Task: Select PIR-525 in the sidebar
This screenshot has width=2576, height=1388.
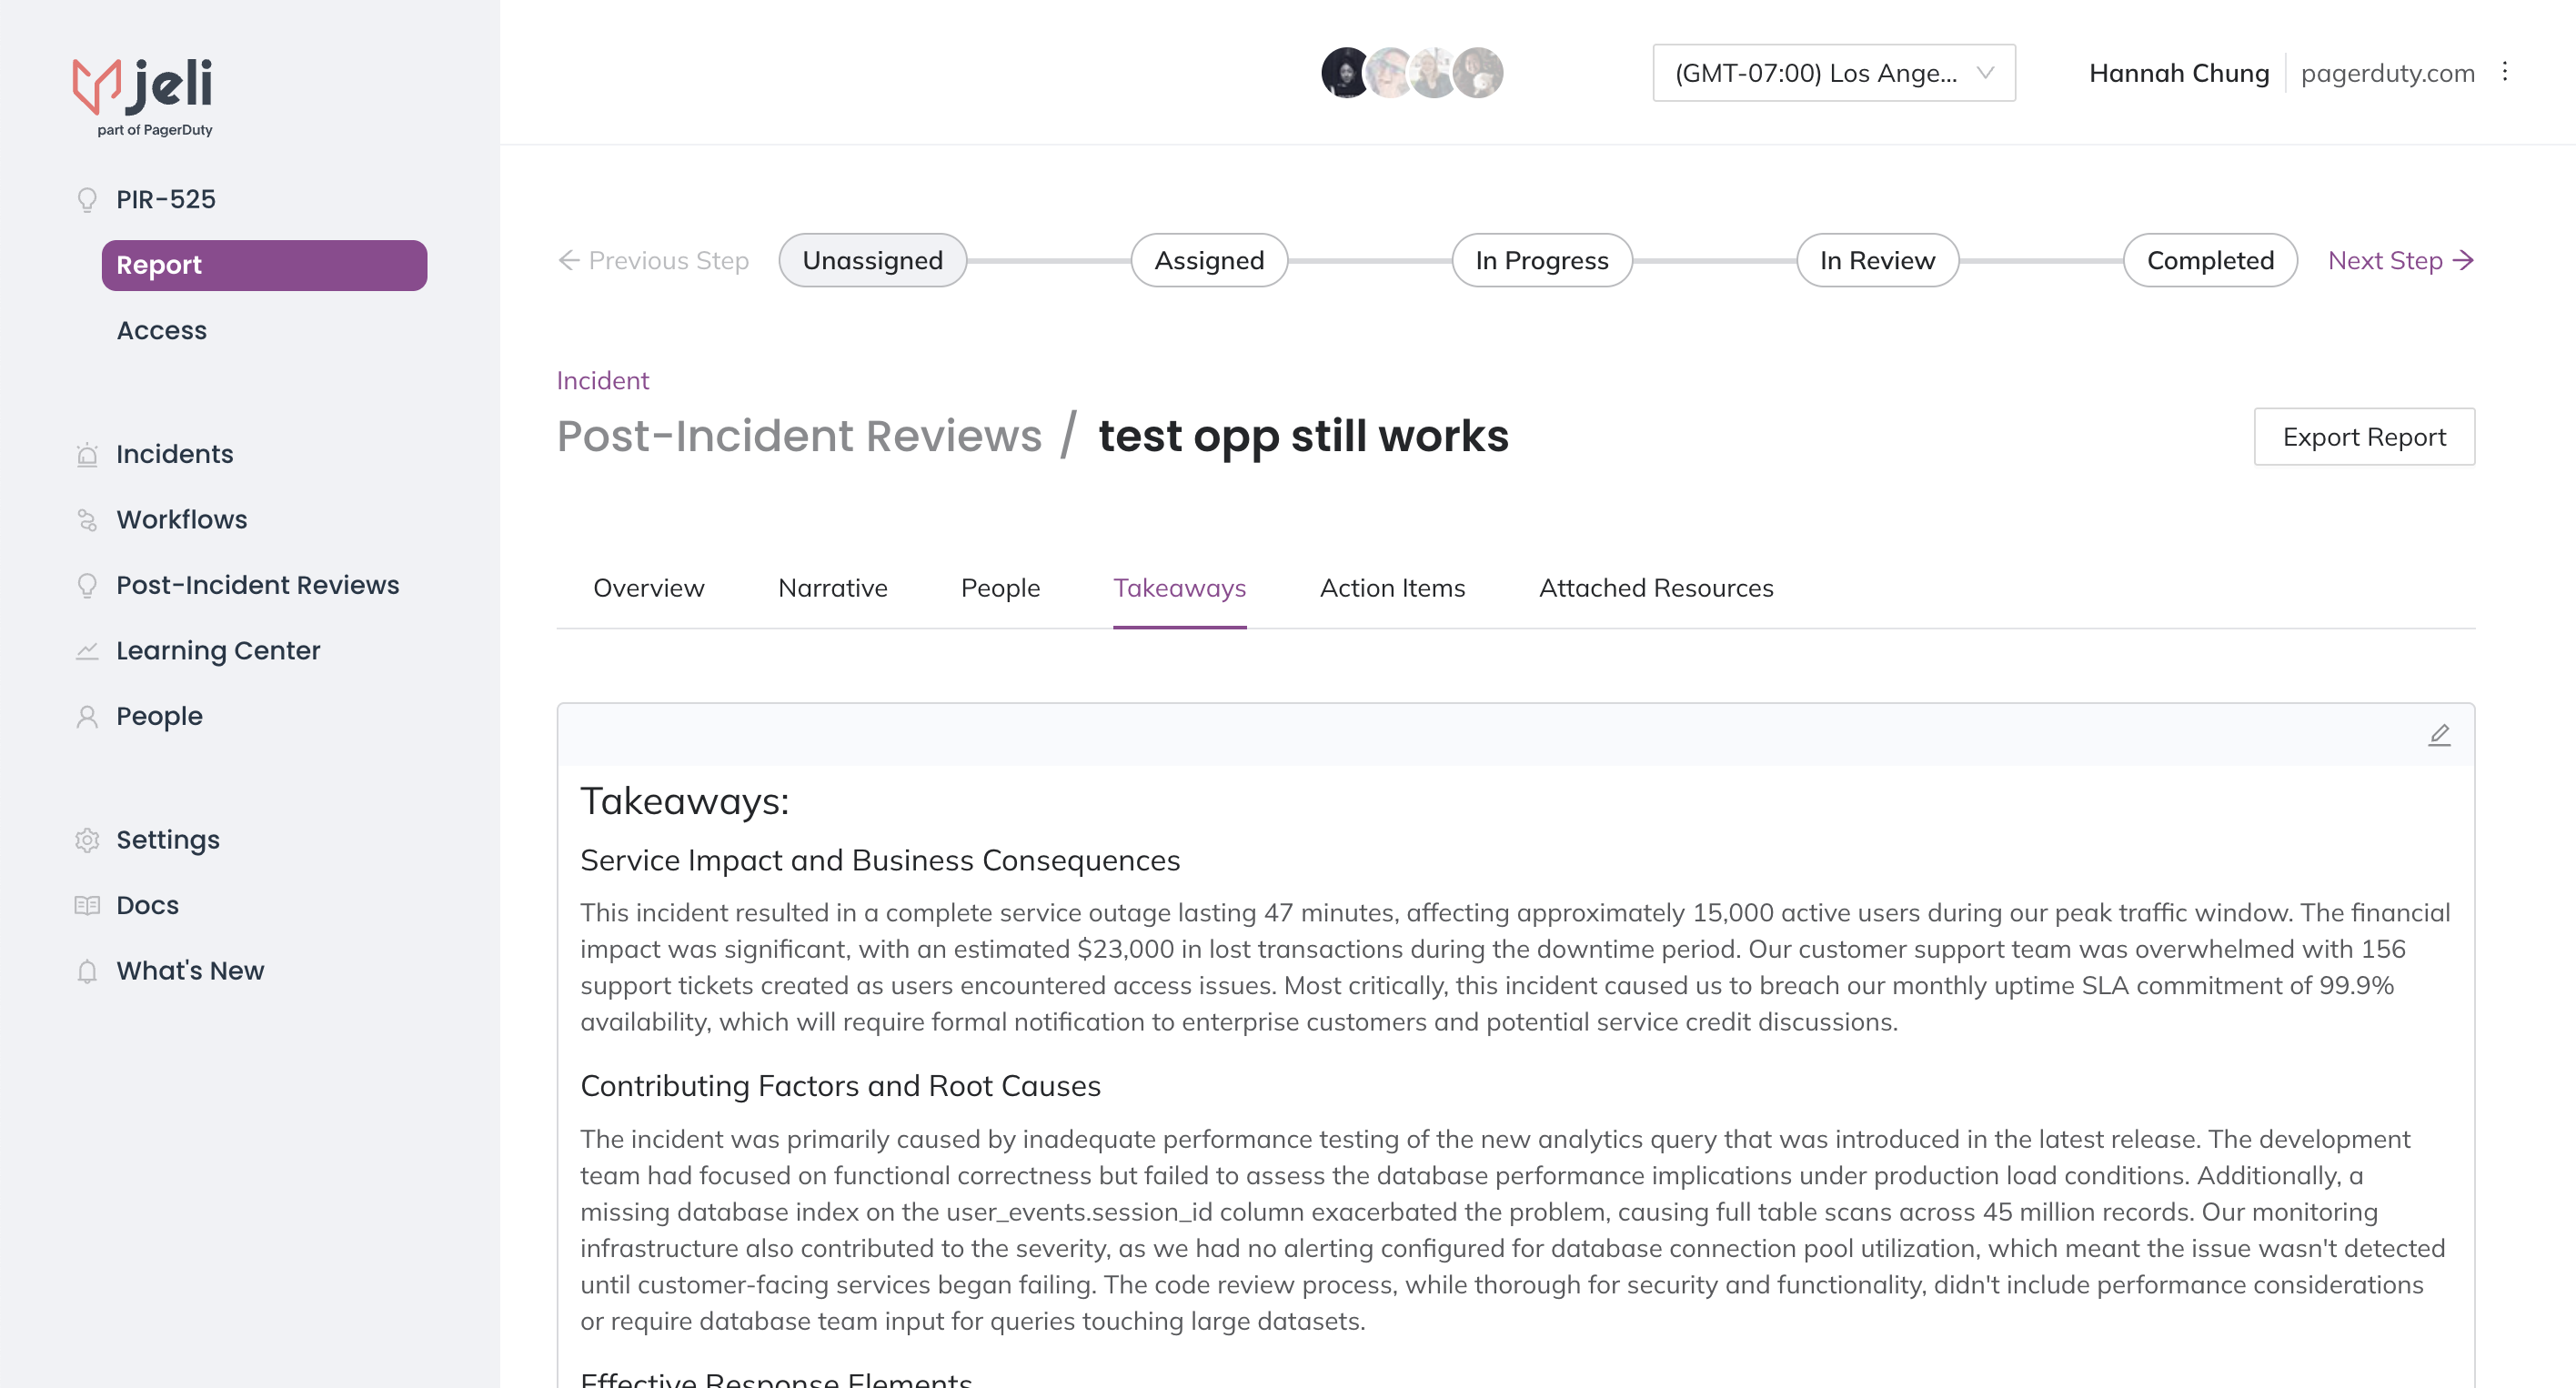Action: [166, 200]
